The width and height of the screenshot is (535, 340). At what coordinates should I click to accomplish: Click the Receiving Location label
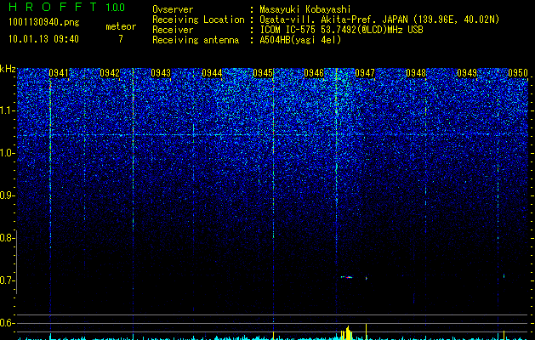tap(198, 20)
